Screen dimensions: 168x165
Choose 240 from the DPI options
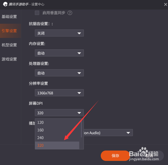click(x=58, y=138)
